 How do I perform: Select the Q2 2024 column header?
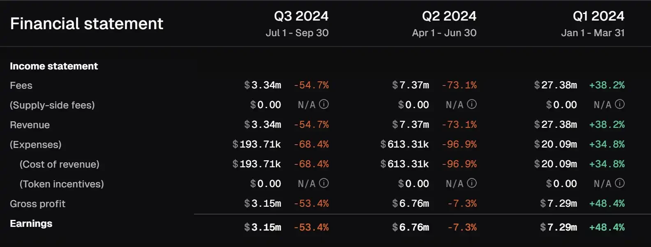[449, 16]
